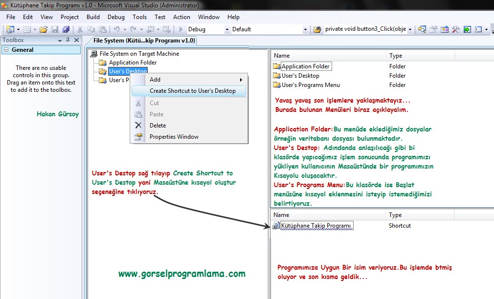The image size is (494, 299).
Task: Open the Redo history dropdown arrow
Action: tap(141, 30)
